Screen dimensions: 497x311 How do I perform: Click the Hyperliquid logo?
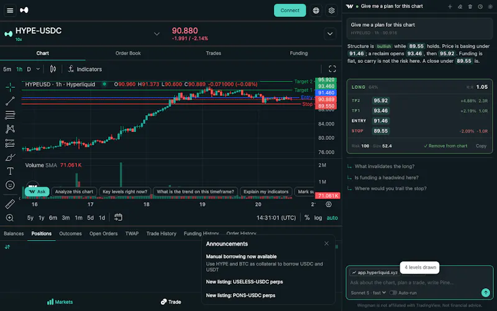click(24, 10)
